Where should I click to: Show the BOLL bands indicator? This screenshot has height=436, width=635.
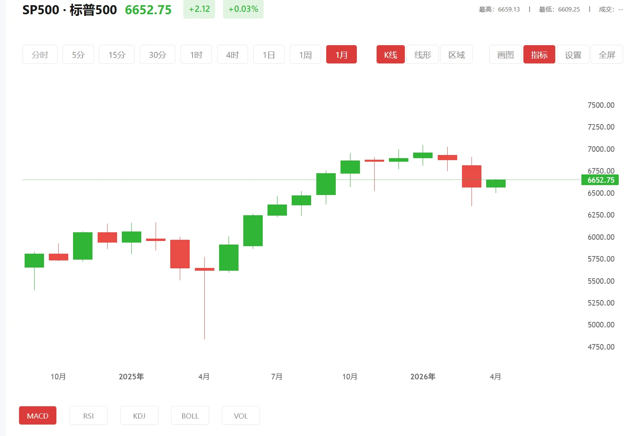[190, 415]
